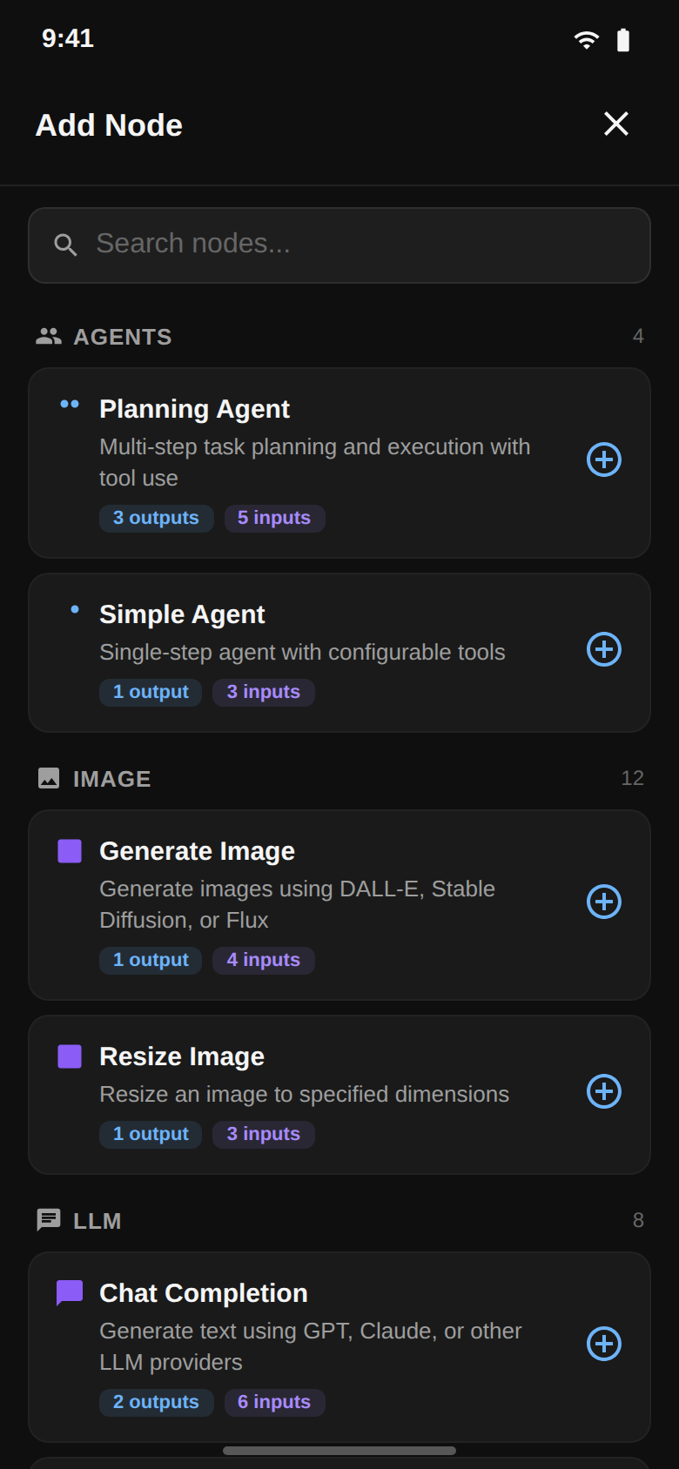This screenshot has height=1469, width=679.
Task: Add the Planning Agent node
Action: [x=603, y=459]
